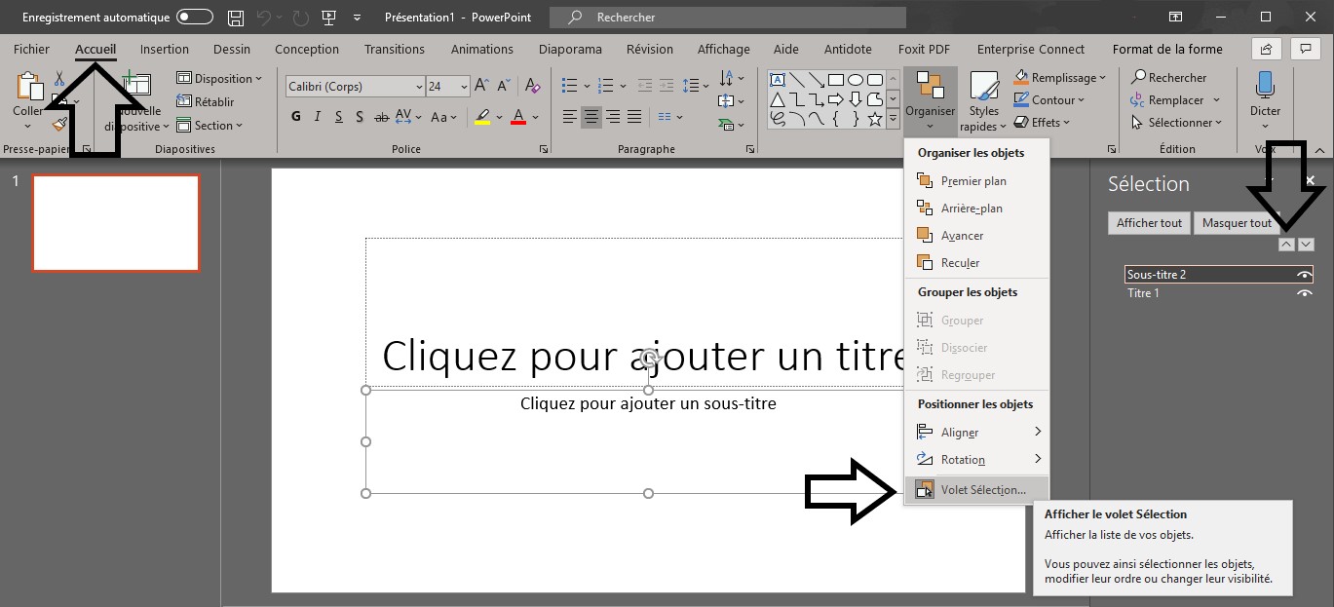Click the Remplissage fill bucket icon
1334x607 pixels.
point(1021,77)
